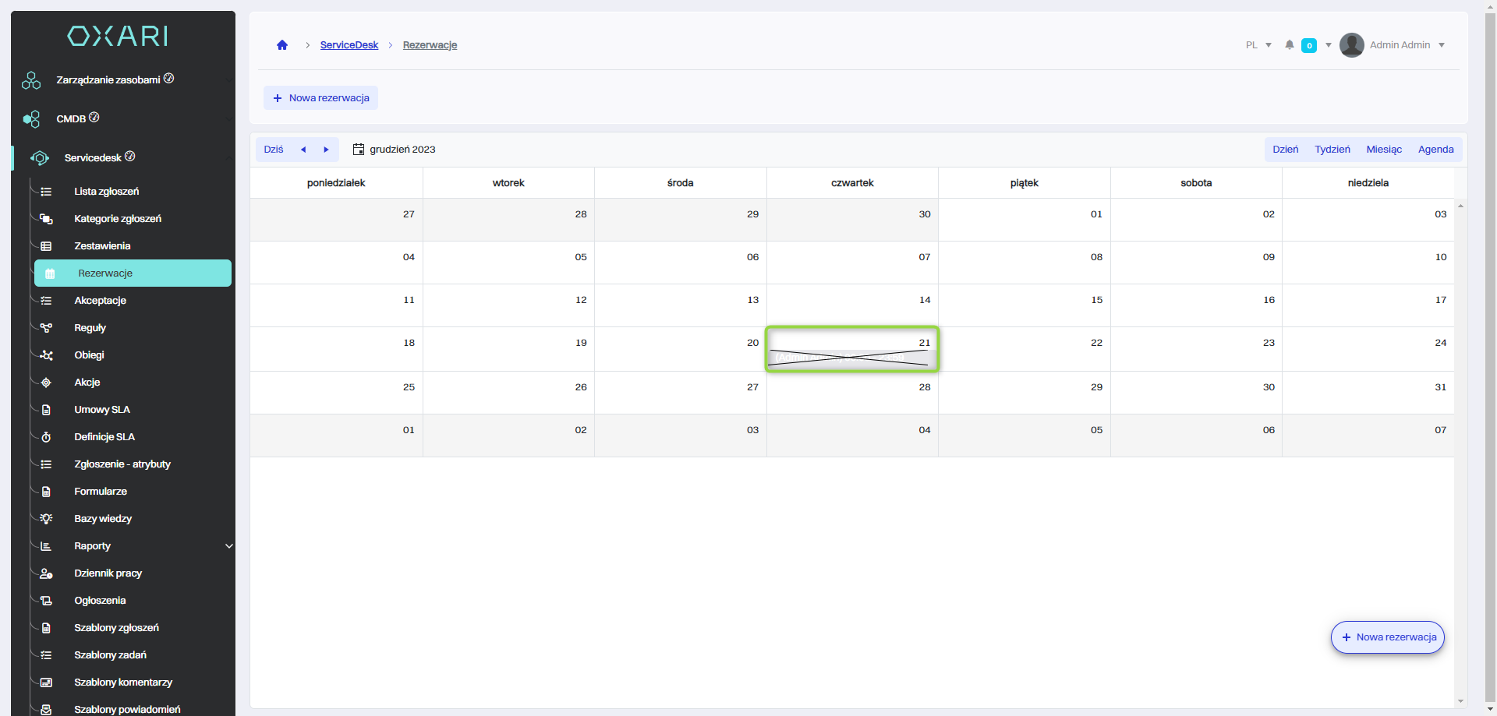Screen dimensions: 1497x716
Task: Click the Definicje SLA stopwatch icon
Action: (x=46, y=437)
